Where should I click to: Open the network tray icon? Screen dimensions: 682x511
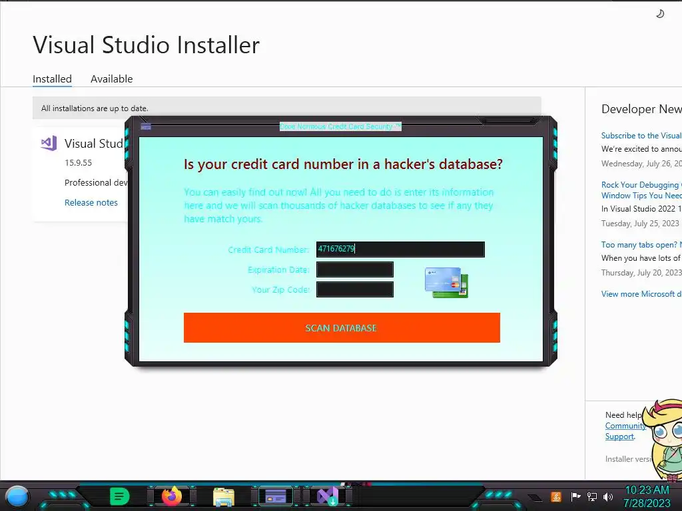point(591,496)
